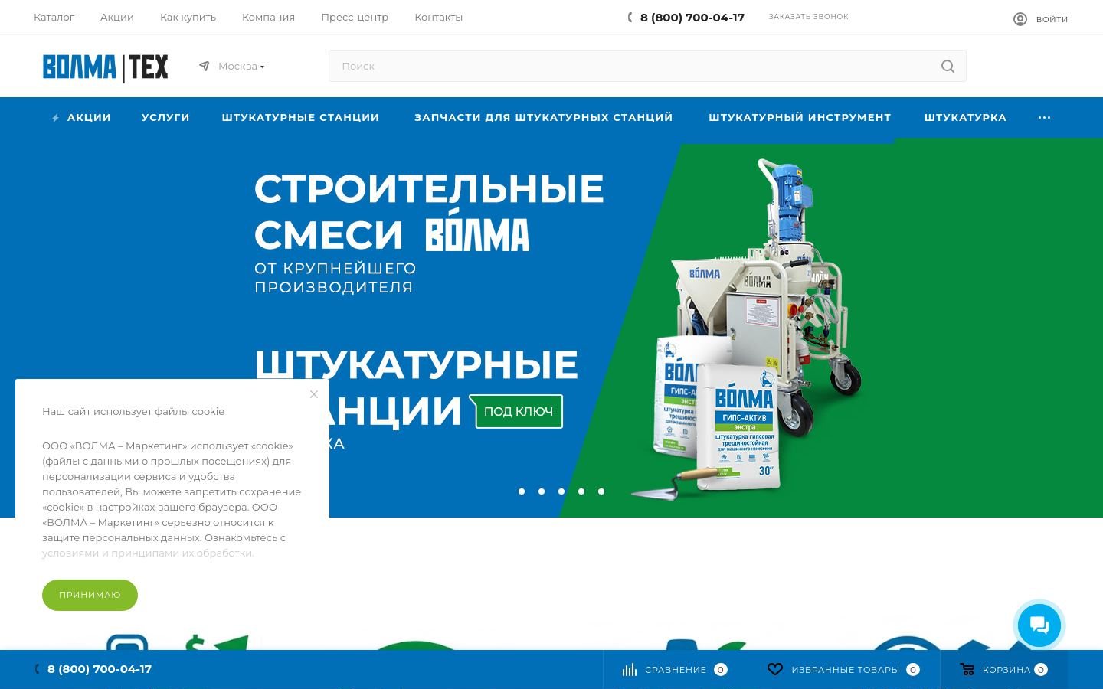Click the plastering machine banner image
1103x689 pixels.
(747, 329)
